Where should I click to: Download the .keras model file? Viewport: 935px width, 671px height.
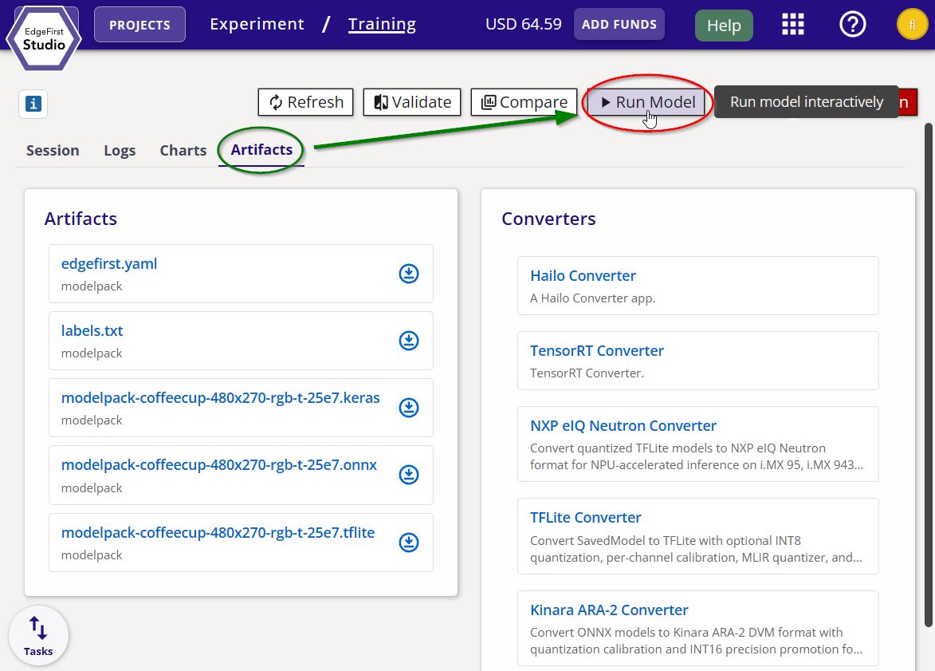(408, 408)
